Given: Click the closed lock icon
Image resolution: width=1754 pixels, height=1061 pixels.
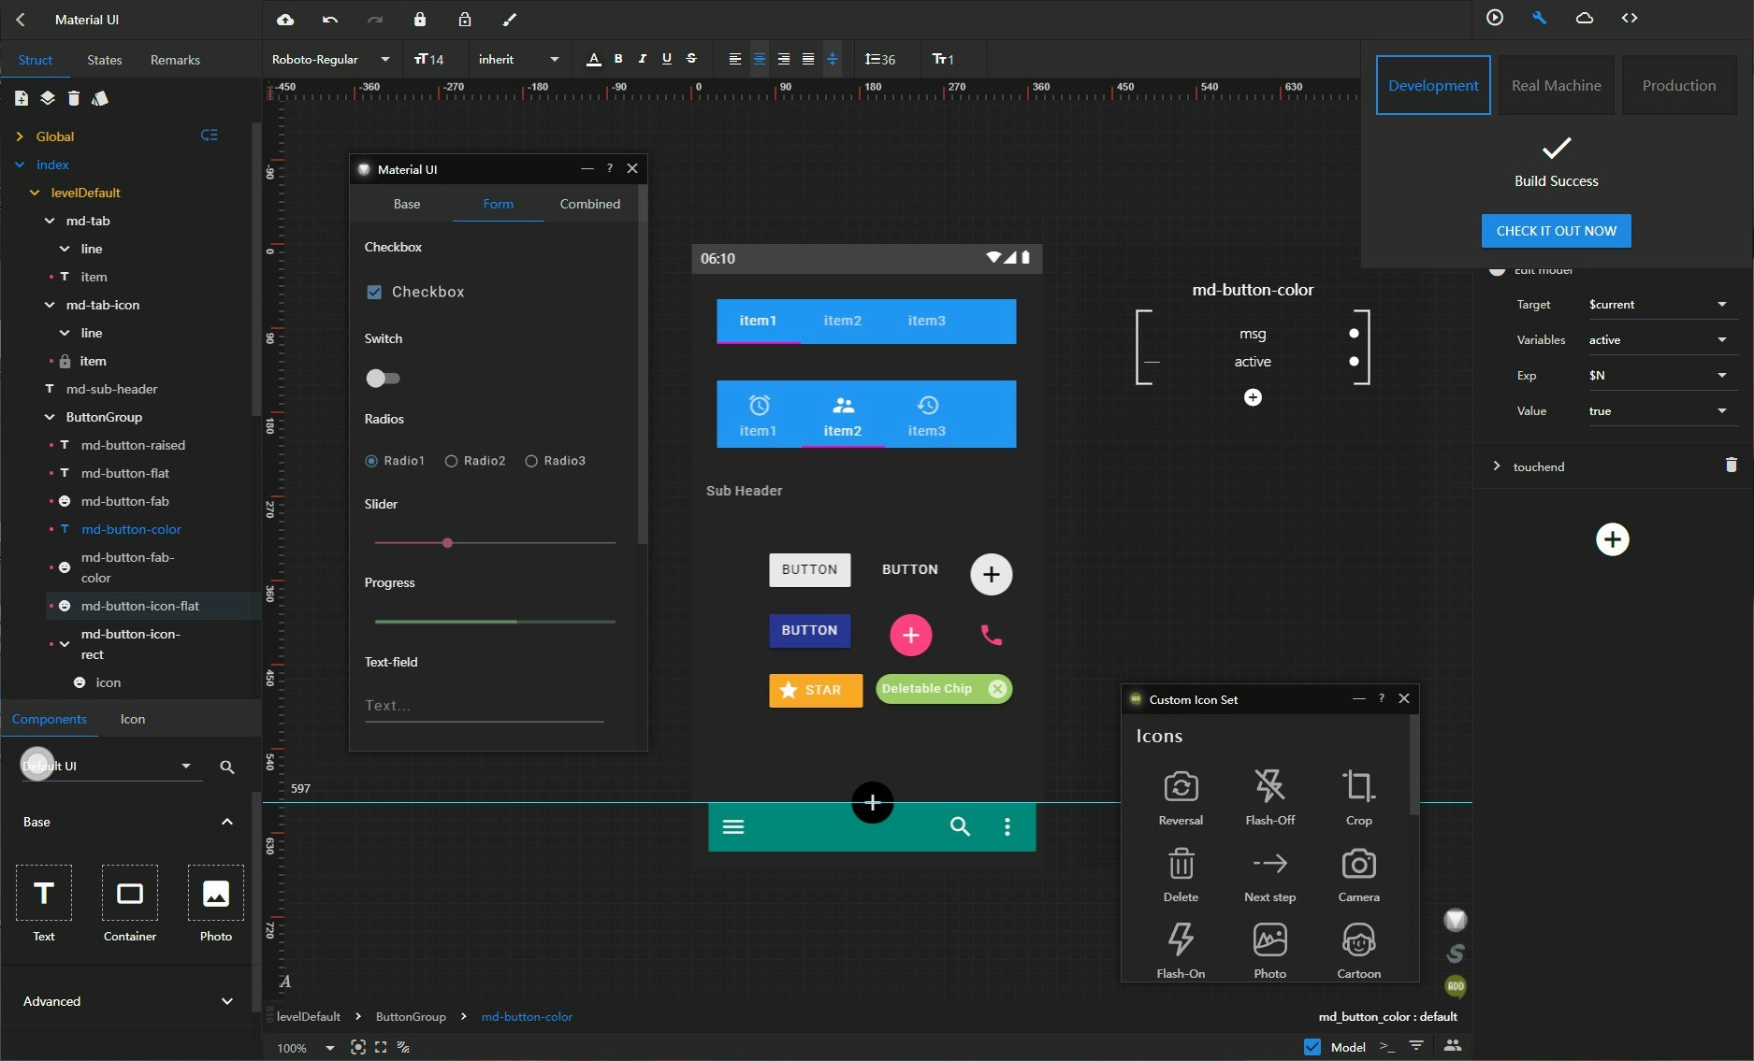Looking at the screenshot, I should [420, 19].
